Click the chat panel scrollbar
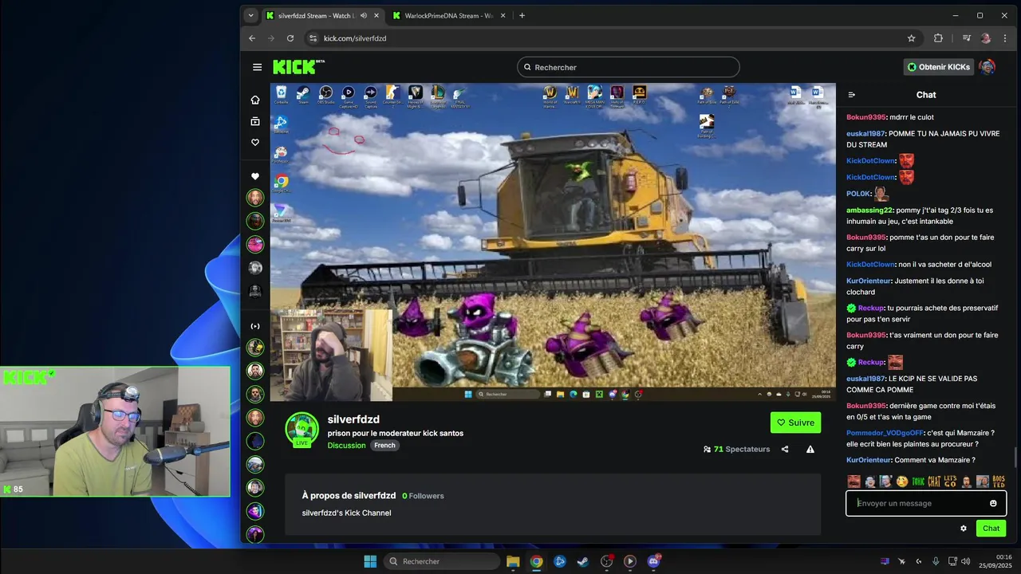The height and width of the screenshot is (574, 1021). (1015, 459)
